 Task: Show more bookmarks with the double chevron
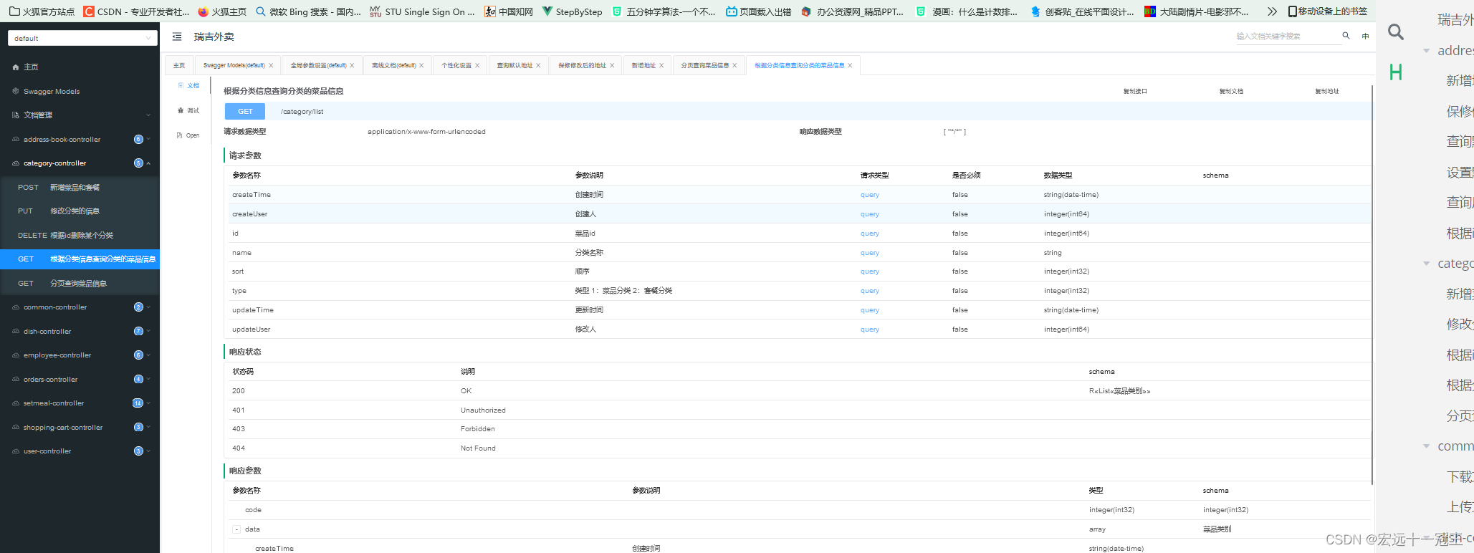(1272, 11)
